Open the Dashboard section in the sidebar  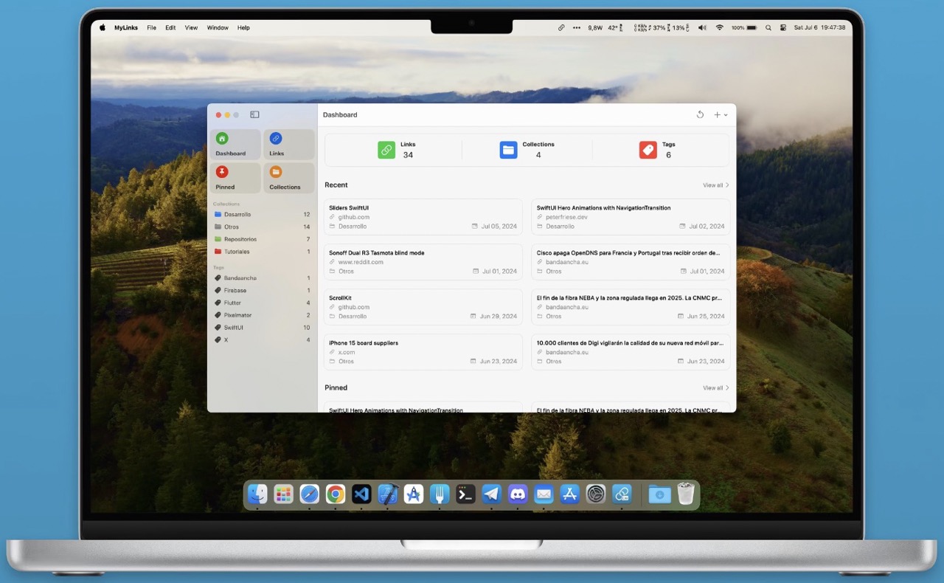tap(235, 145)
